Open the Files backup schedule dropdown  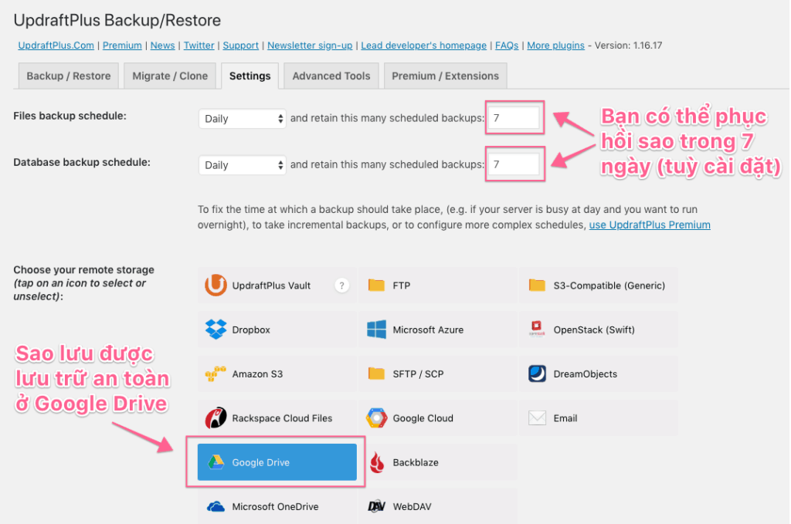(243, 119)
